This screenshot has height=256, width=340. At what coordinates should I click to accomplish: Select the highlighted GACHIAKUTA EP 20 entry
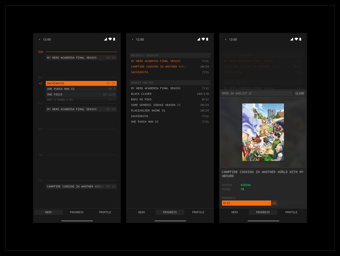tap(81, 83)
